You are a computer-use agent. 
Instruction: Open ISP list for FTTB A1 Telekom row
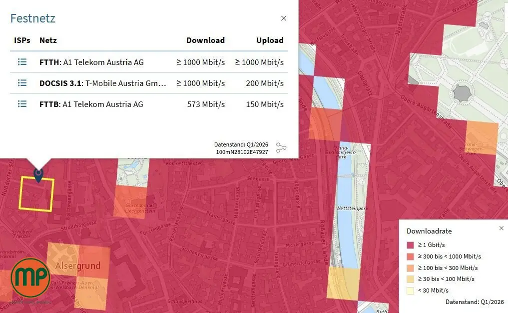tap(22, 104)
